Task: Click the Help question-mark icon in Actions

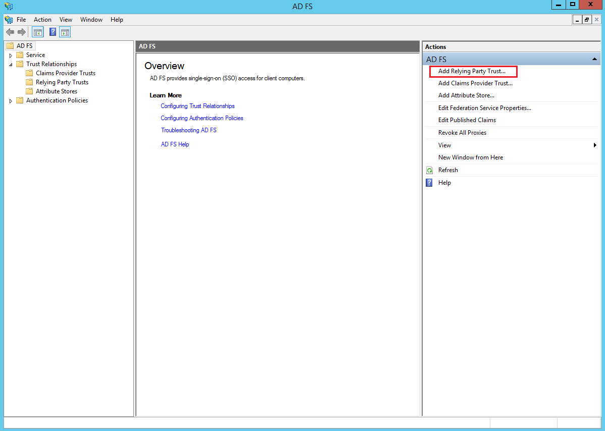Action: (x=429, y=183)
